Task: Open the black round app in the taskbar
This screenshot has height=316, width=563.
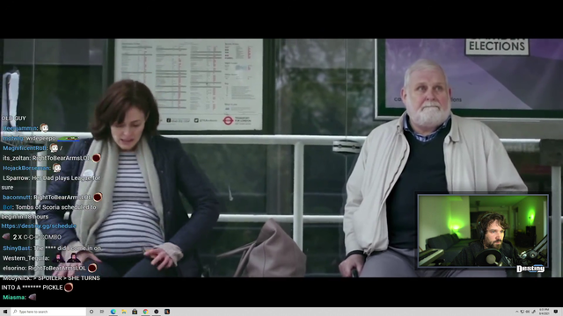Action: point(157,312)
